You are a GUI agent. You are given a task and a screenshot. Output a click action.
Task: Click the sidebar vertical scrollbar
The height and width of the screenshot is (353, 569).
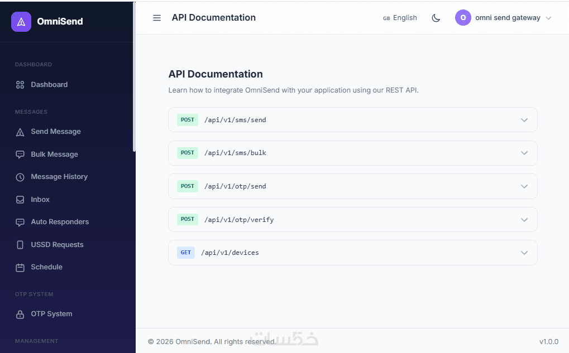(x=134, y=77)
